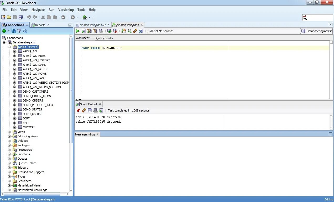Expand the Procedures node
The width and height of the screenshot is (334, 202).
pyautogui.click(x=9, y=150)
